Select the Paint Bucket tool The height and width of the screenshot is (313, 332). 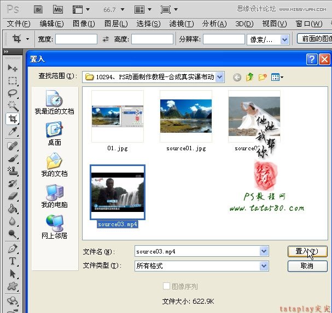click(x=13, y=209)
